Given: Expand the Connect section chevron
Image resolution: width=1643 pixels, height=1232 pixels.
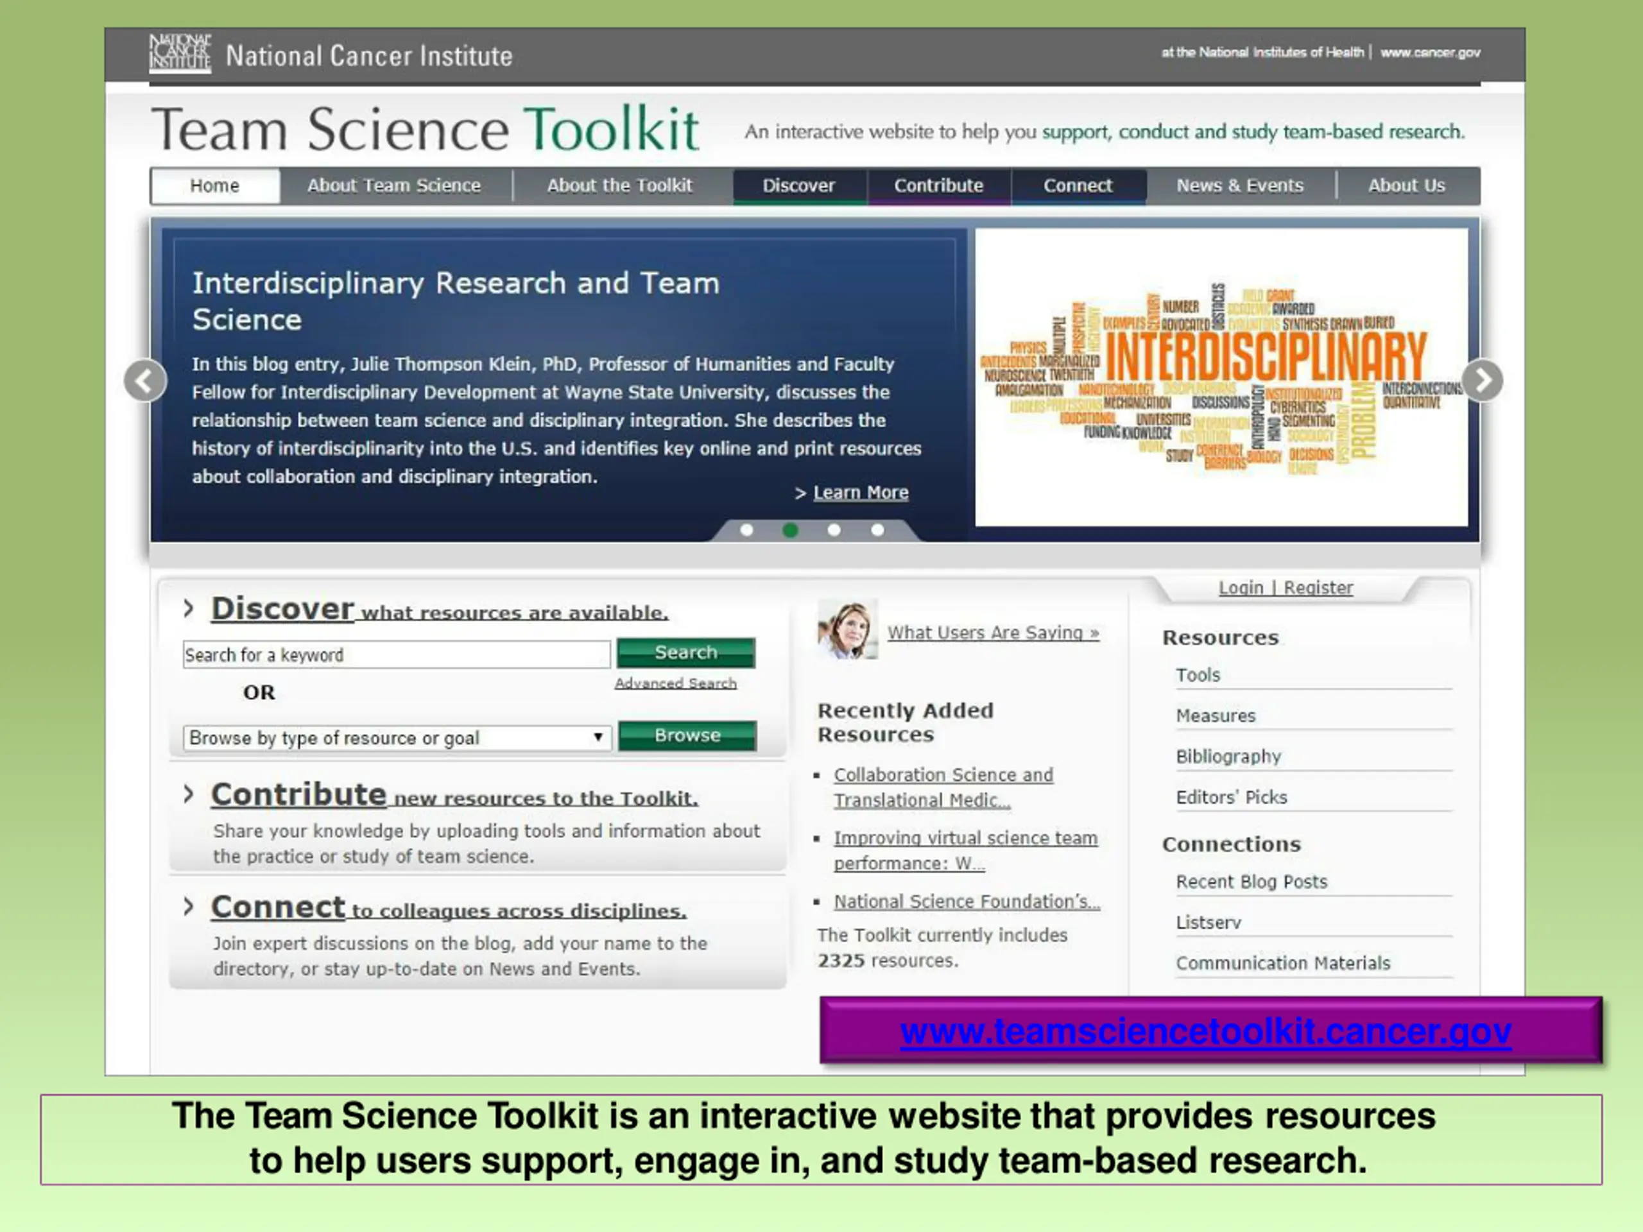Looking at the screenshot, I should click(x=189, y=906).
